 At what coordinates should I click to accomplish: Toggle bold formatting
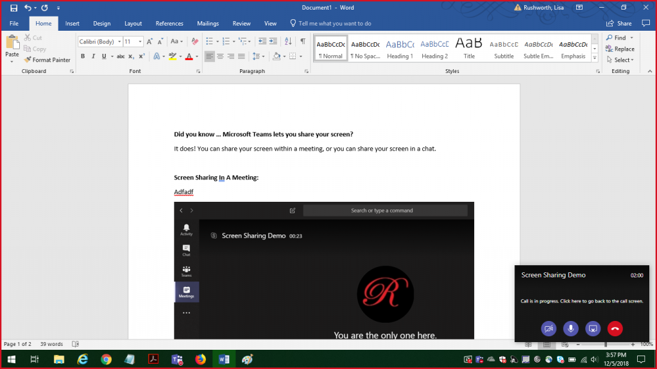point(83,56)
